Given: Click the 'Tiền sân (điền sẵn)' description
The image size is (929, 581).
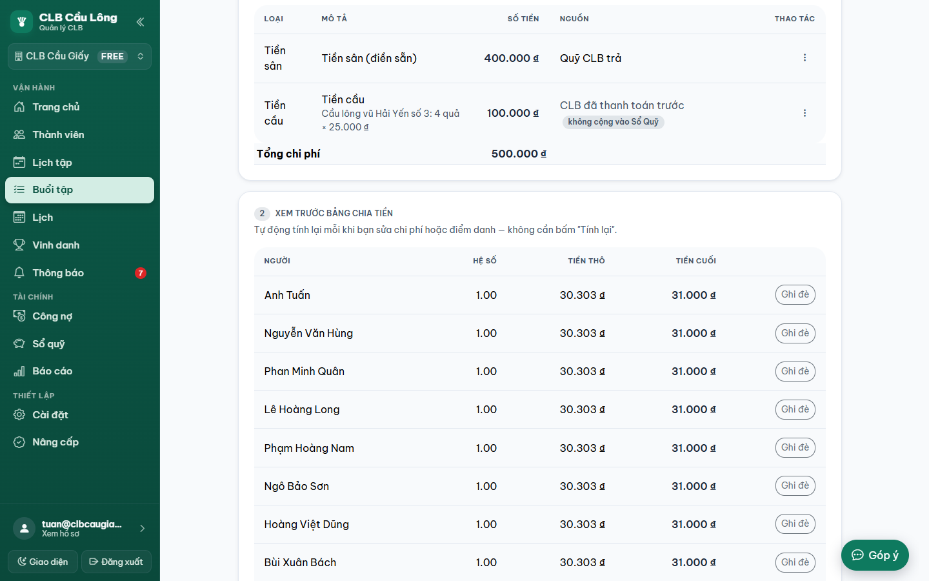Looking at the screenshot, I should point(369,58).
